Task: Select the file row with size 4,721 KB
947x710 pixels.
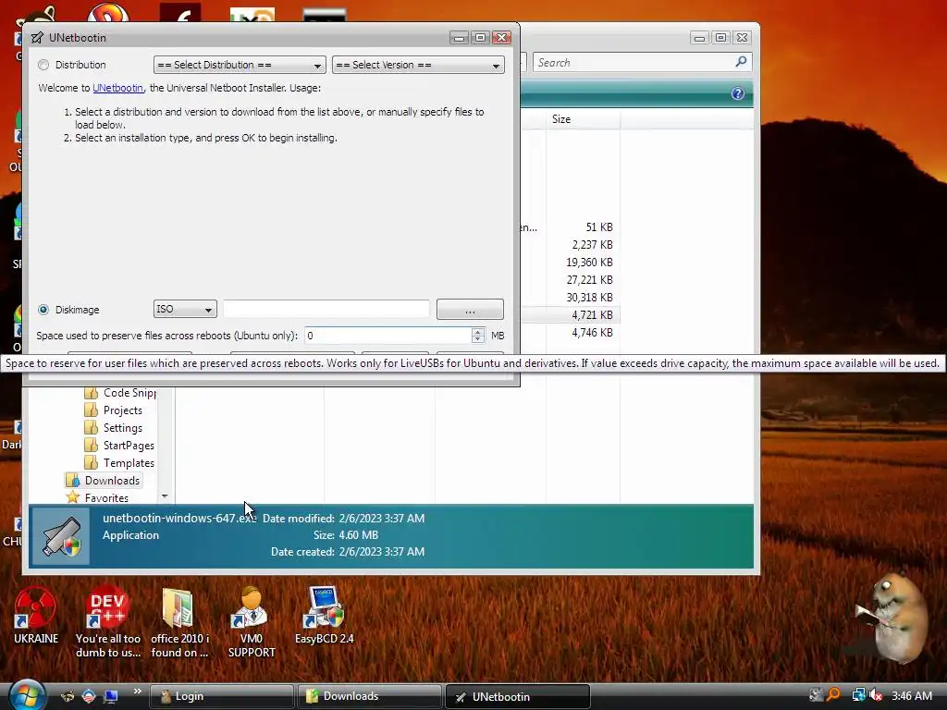Action: coord(570,314)
